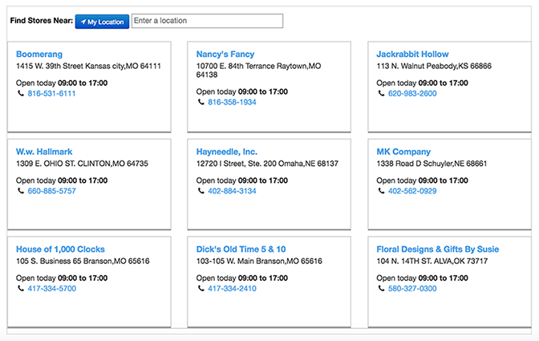Click phone icon beside 660-885-5757

tap(21, 191)
